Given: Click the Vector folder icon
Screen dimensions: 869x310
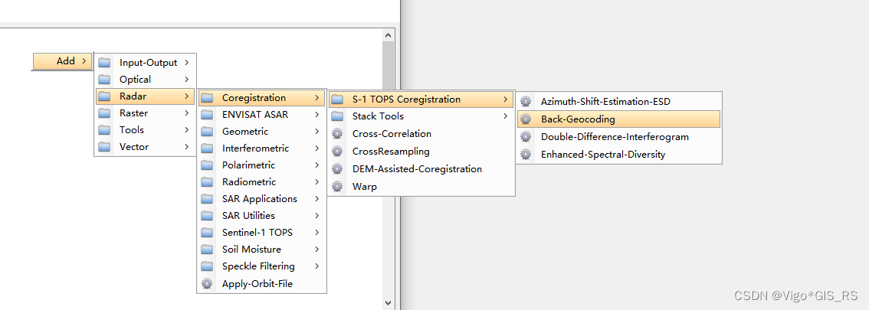Looking at the screenshot, I should click(104, 147).
